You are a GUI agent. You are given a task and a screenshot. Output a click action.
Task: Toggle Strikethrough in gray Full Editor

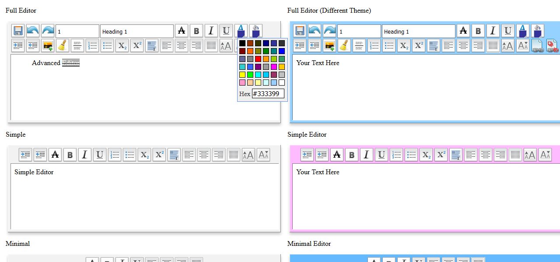coord(182,31)
